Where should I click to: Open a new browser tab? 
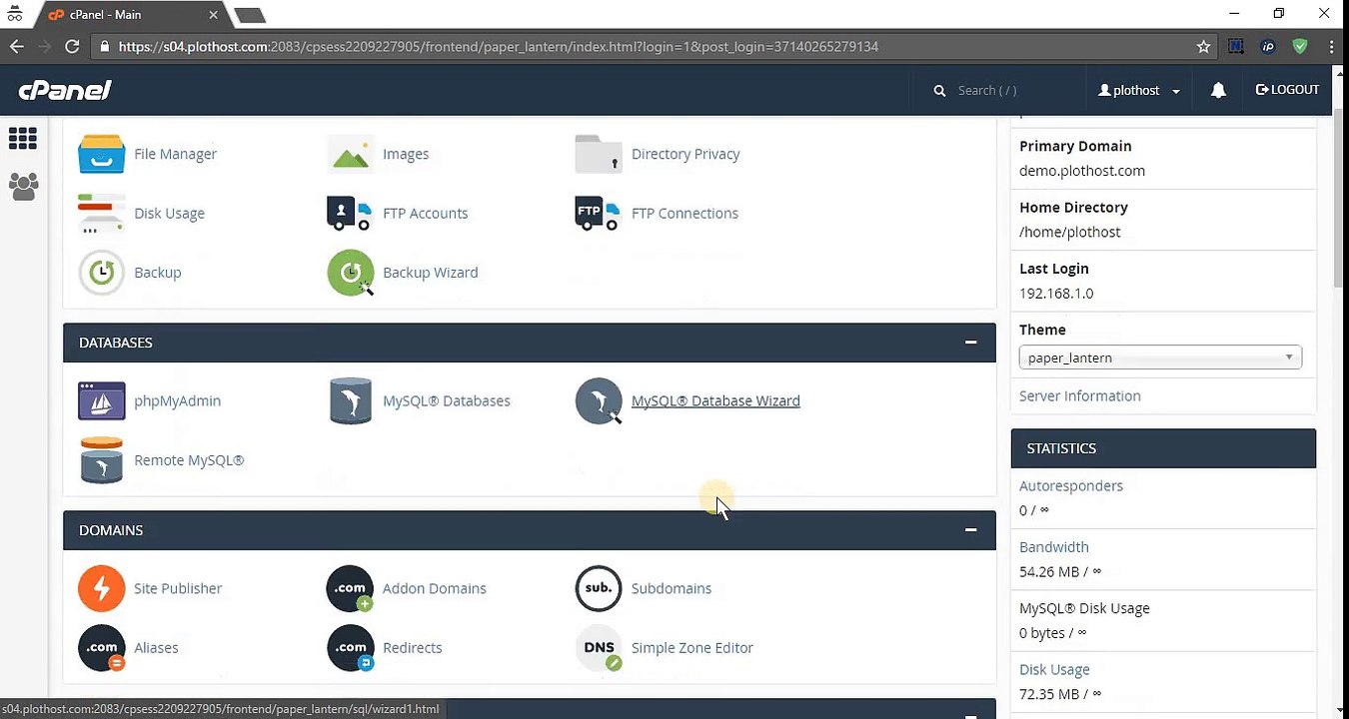pos(250,15)
